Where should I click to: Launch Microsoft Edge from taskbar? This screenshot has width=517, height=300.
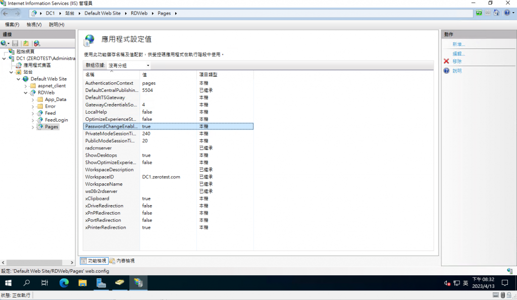(64, 283)
